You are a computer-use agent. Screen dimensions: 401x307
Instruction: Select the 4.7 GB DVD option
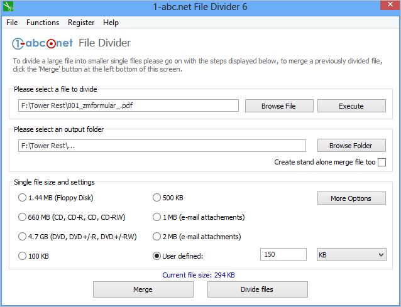click(x=23, y=237)
